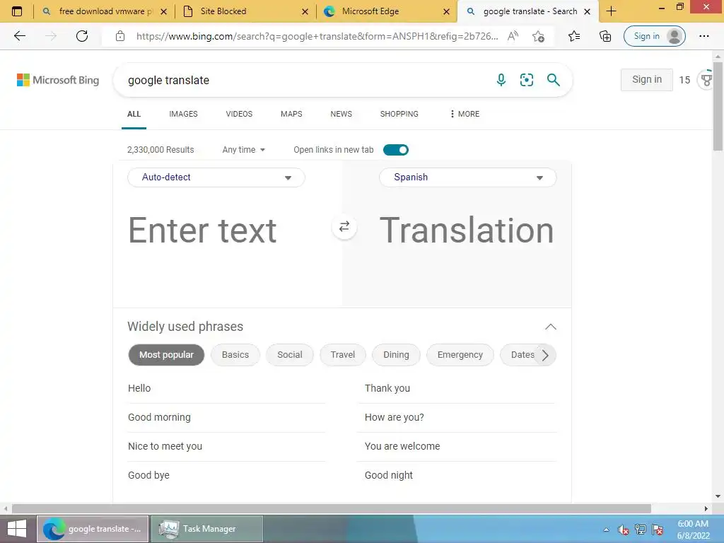Screen dimensions: 724x543
Task: Choose the Hello phrase
Action: (139, 388)
